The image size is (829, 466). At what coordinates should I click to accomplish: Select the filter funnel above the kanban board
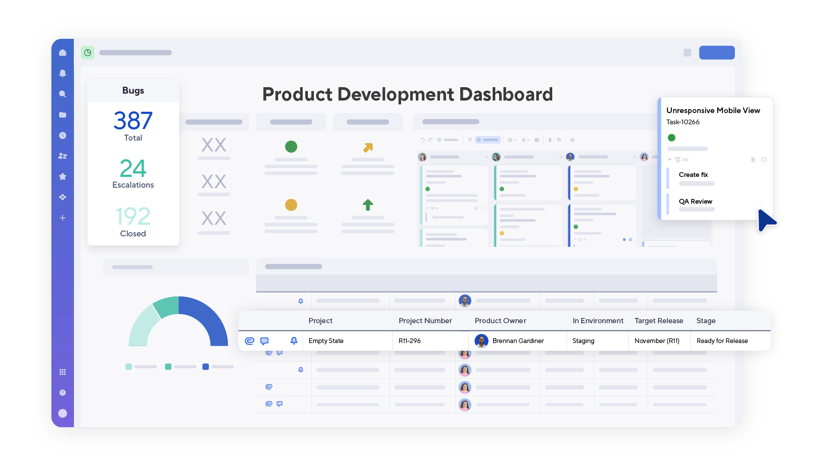click(470, 139)
